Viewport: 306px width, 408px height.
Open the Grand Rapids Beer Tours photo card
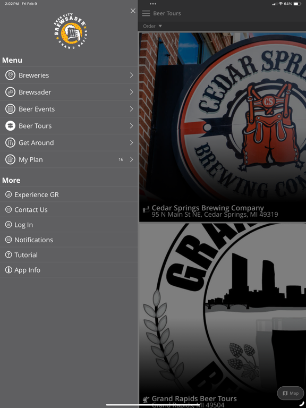pyautogui.click(x=223, y=316)
